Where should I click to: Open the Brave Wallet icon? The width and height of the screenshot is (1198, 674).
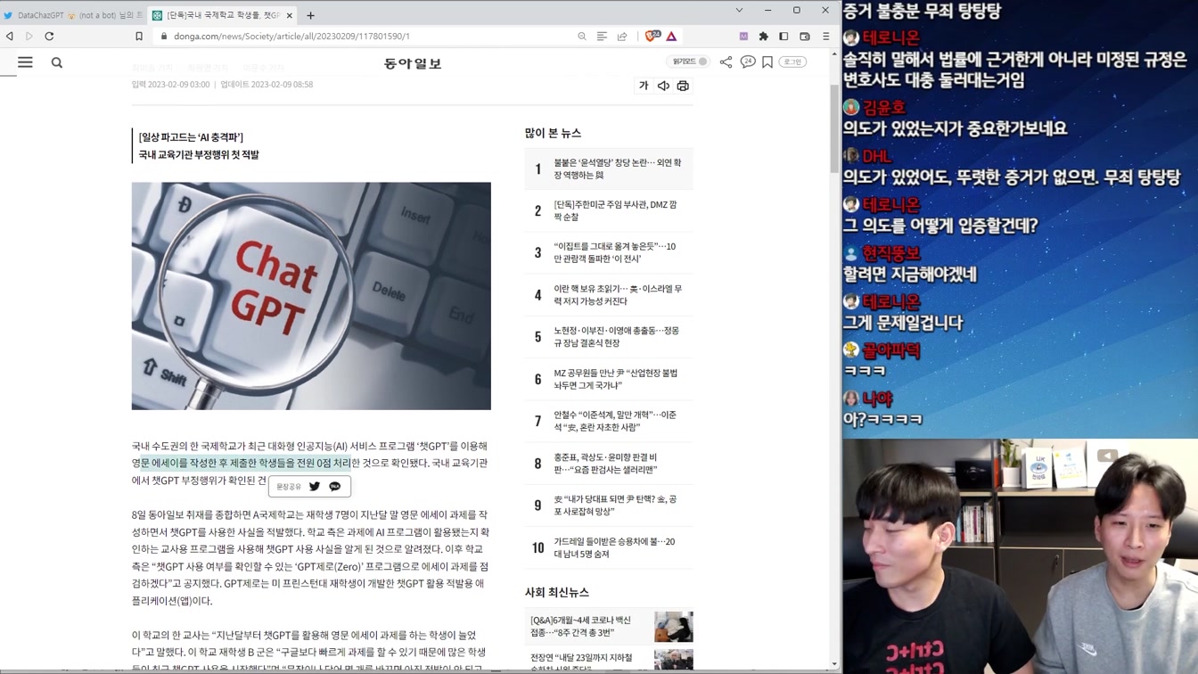click(x=805, y=37)
